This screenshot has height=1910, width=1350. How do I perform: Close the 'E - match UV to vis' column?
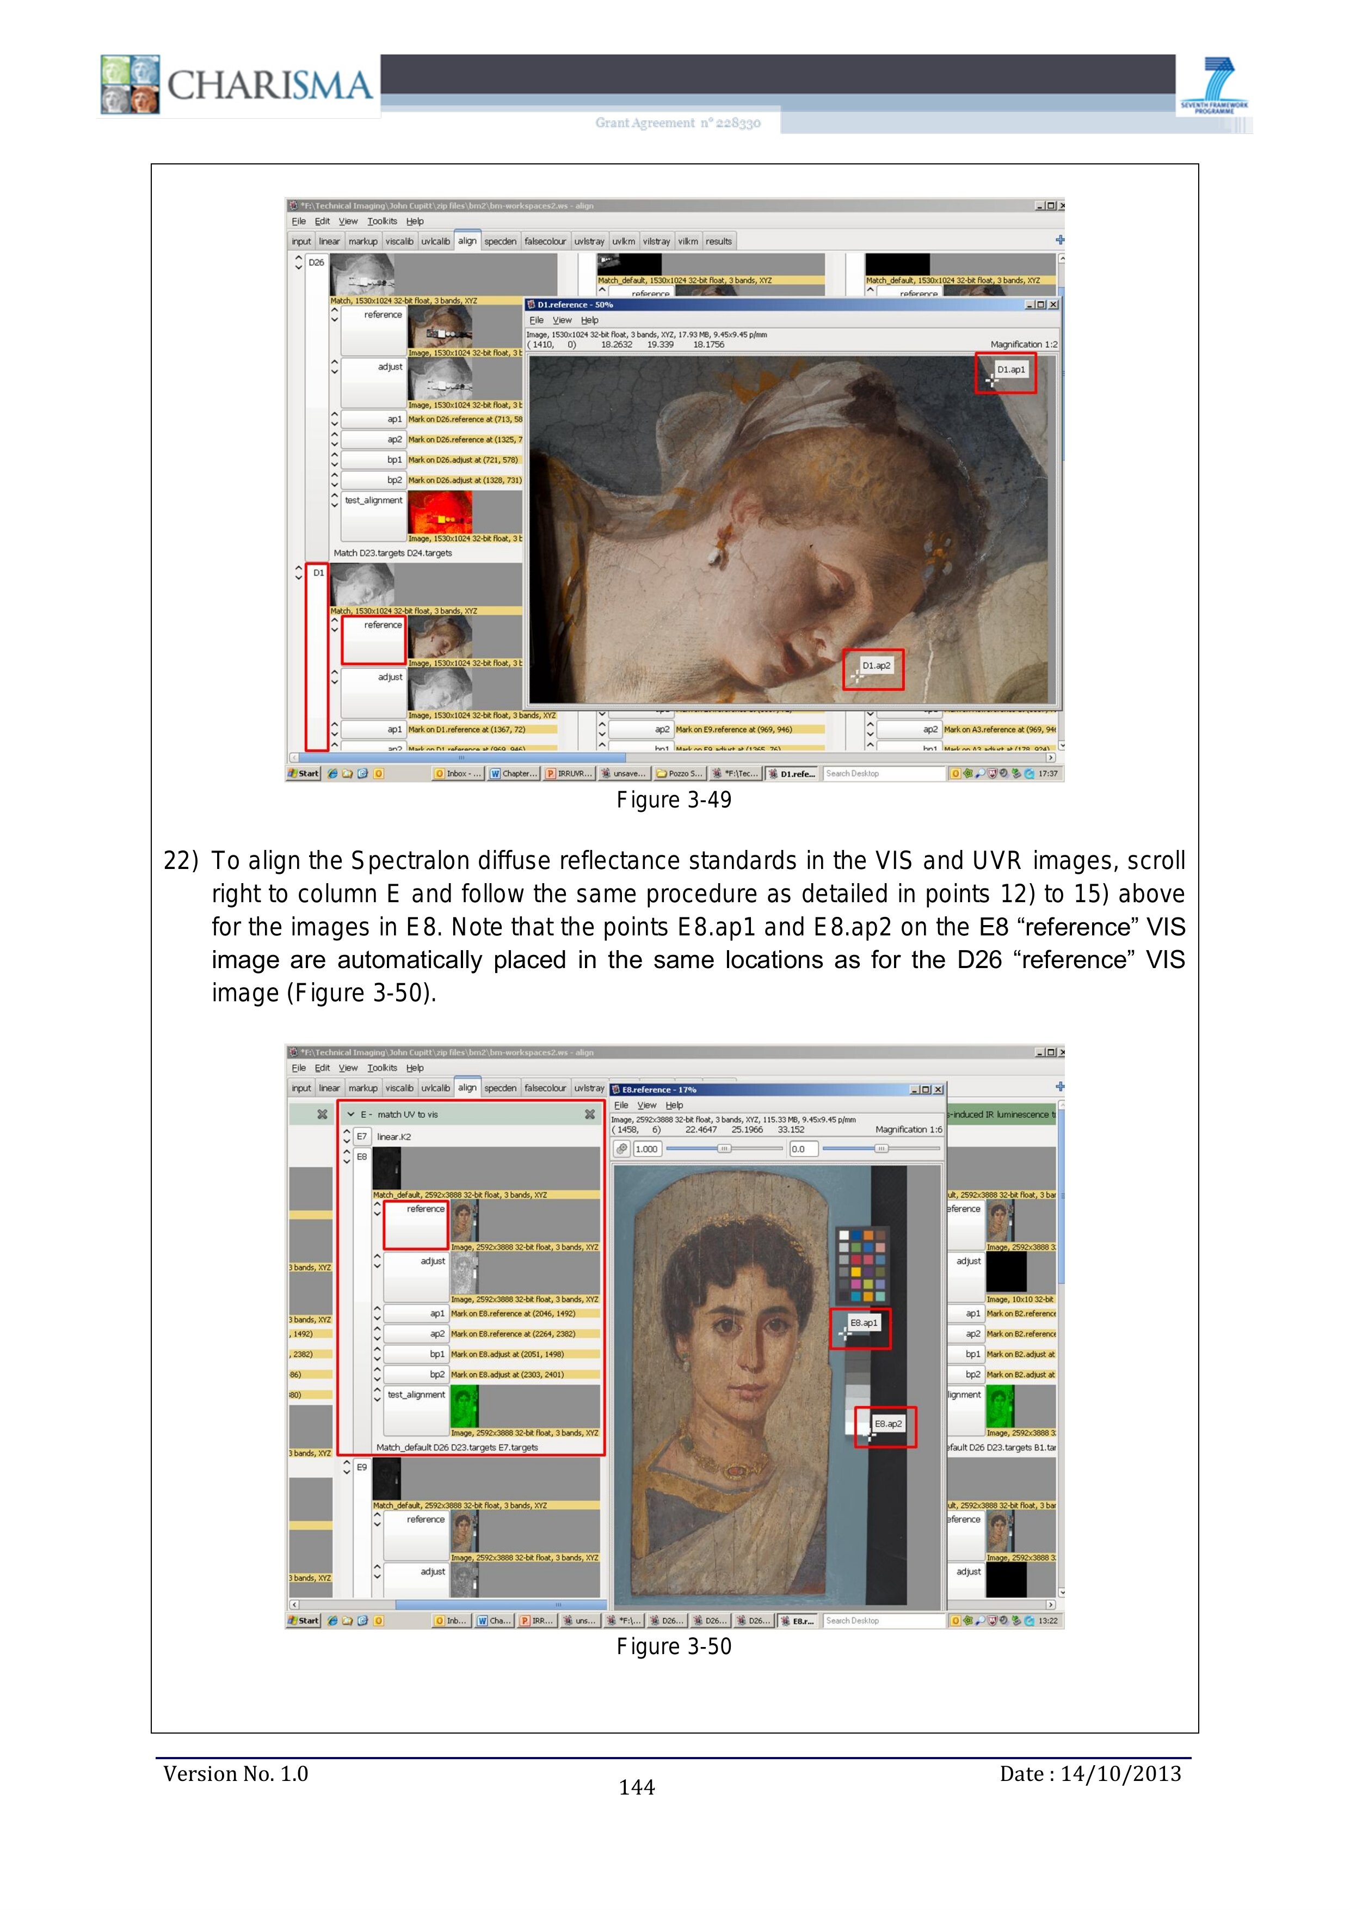[589, 1114]
